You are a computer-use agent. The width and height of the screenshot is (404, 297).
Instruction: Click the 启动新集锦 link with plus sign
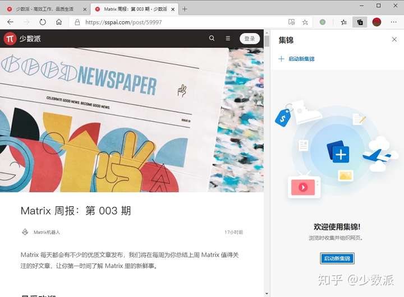coord(297,59)
